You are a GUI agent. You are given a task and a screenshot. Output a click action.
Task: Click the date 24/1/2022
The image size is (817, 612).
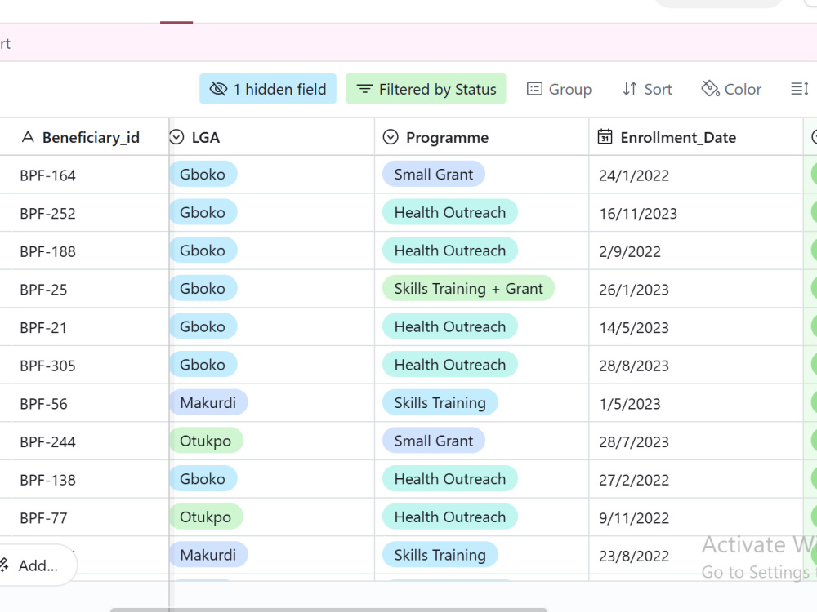tap(634, 175)
